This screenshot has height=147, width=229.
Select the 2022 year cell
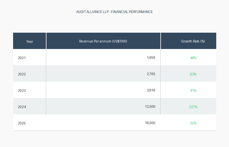[x=22, y=74]
